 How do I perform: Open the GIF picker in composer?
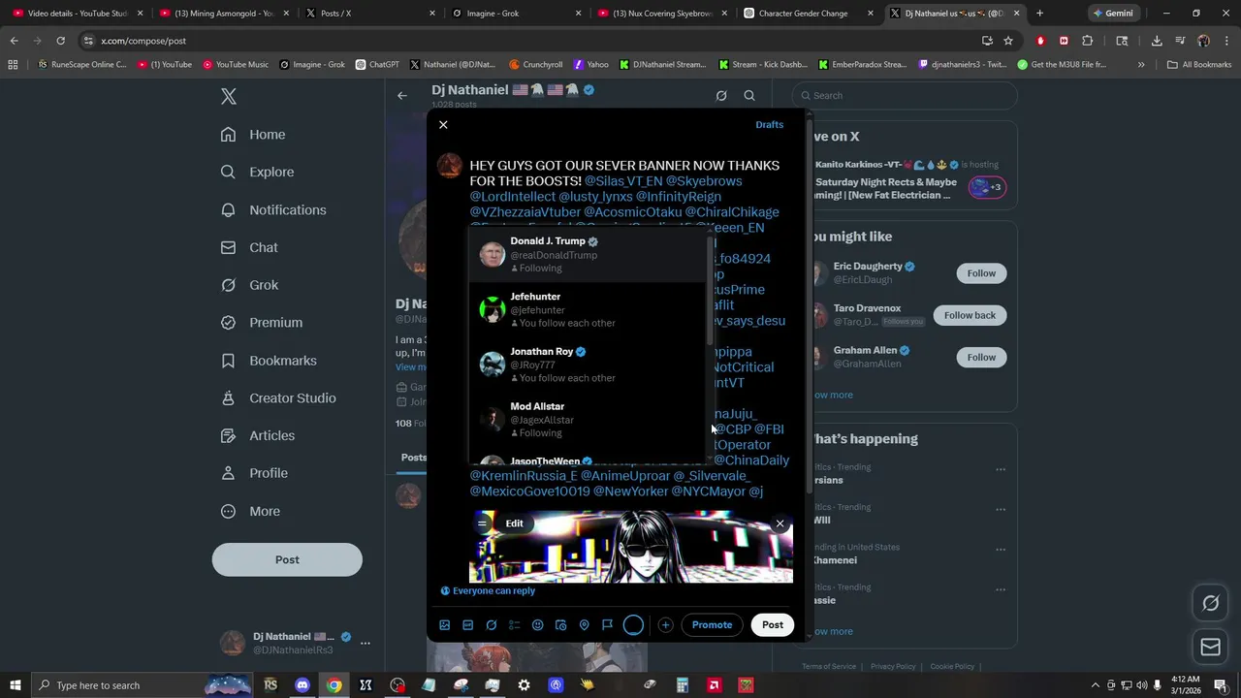pyautogui.click(x=467, y=625)
